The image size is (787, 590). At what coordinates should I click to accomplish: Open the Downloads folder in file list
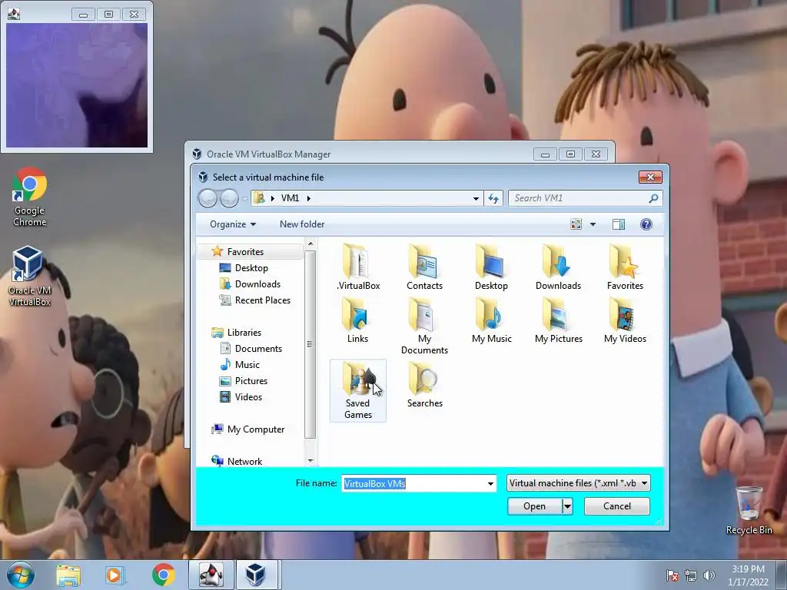point(558,267)
